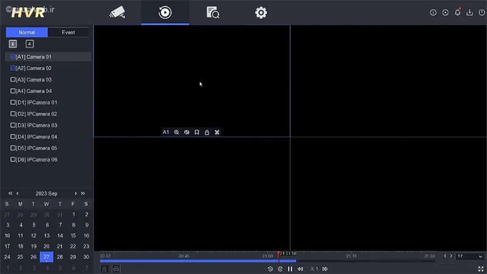Switch to the Normal tab
Image resolution: width=487 pixels, height=274 pixels.
click(27, 32)
